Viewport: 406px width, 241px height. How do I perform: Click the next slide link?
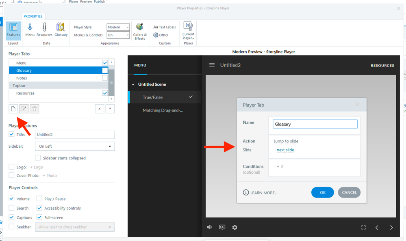(285, 150)
